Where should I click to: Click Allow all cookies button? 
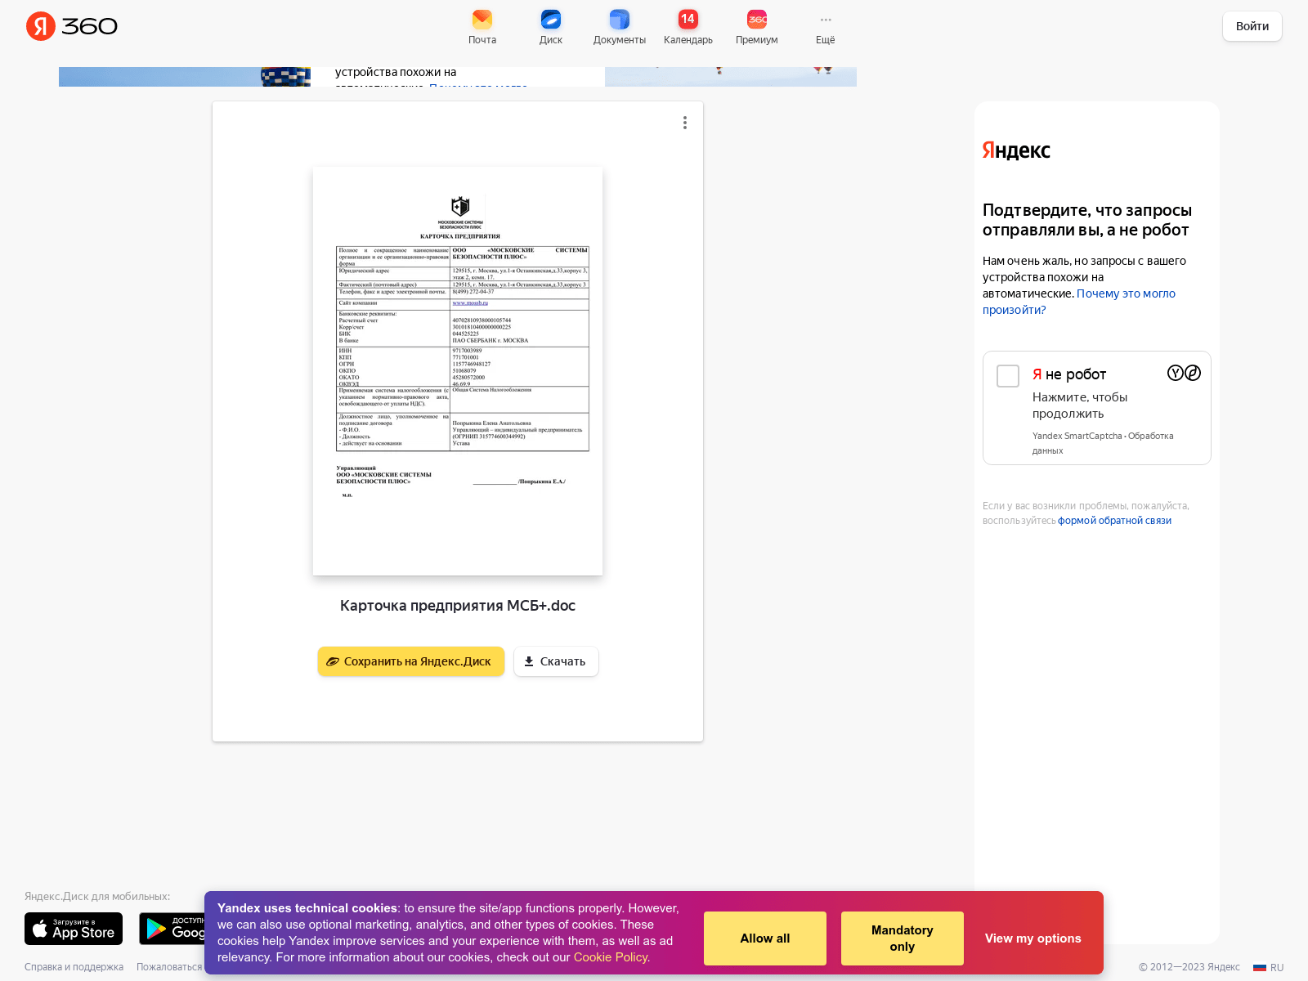tap(765, 938)
